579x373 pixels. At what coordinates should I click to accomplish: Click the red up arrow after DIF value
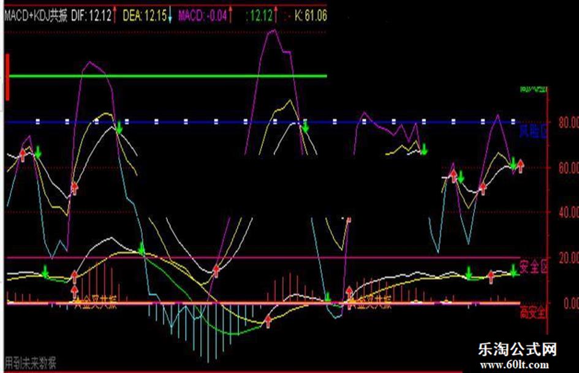115,15
